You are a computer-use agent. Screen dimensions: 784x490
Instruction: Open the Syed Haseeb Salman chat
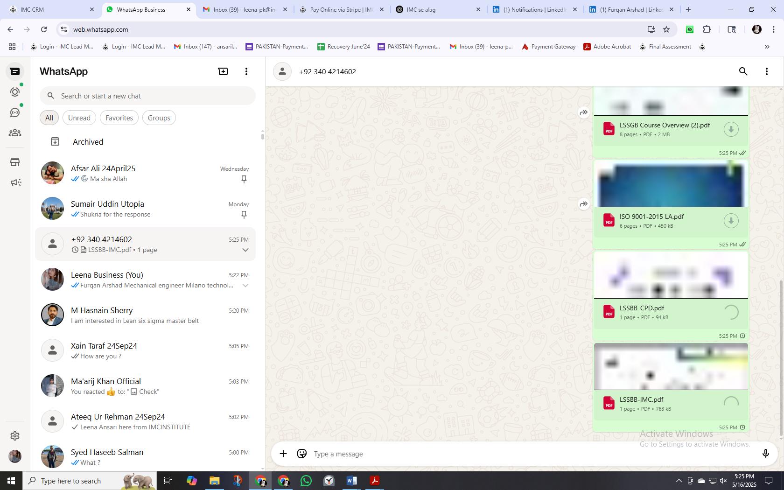click(x=146, y=457)
